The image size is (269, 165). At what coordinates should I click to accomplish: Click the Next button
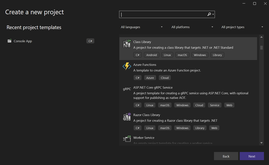tap(252, 156)
